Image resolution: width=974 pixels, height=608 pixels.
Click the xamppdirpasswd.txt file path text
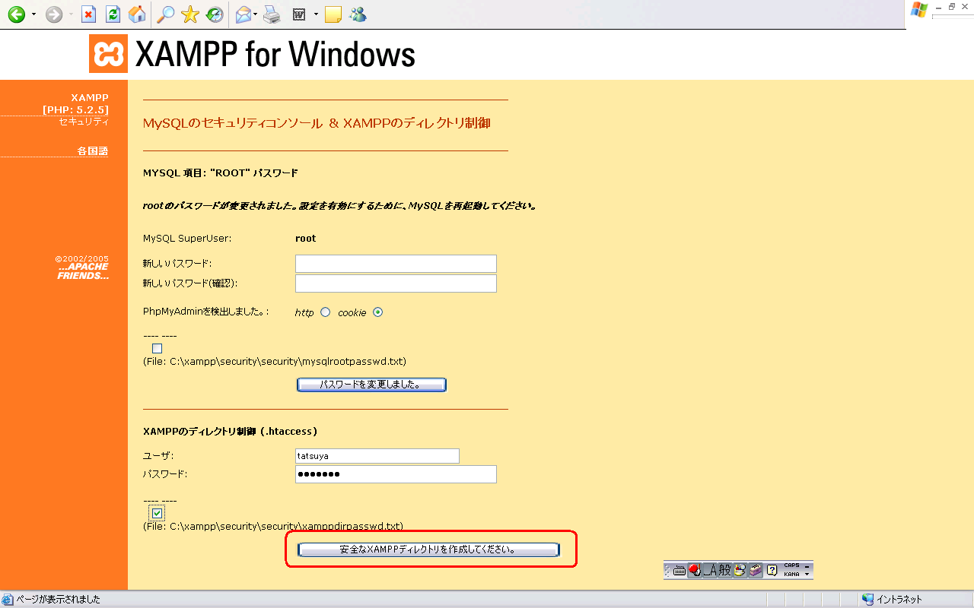click(272, 526)
